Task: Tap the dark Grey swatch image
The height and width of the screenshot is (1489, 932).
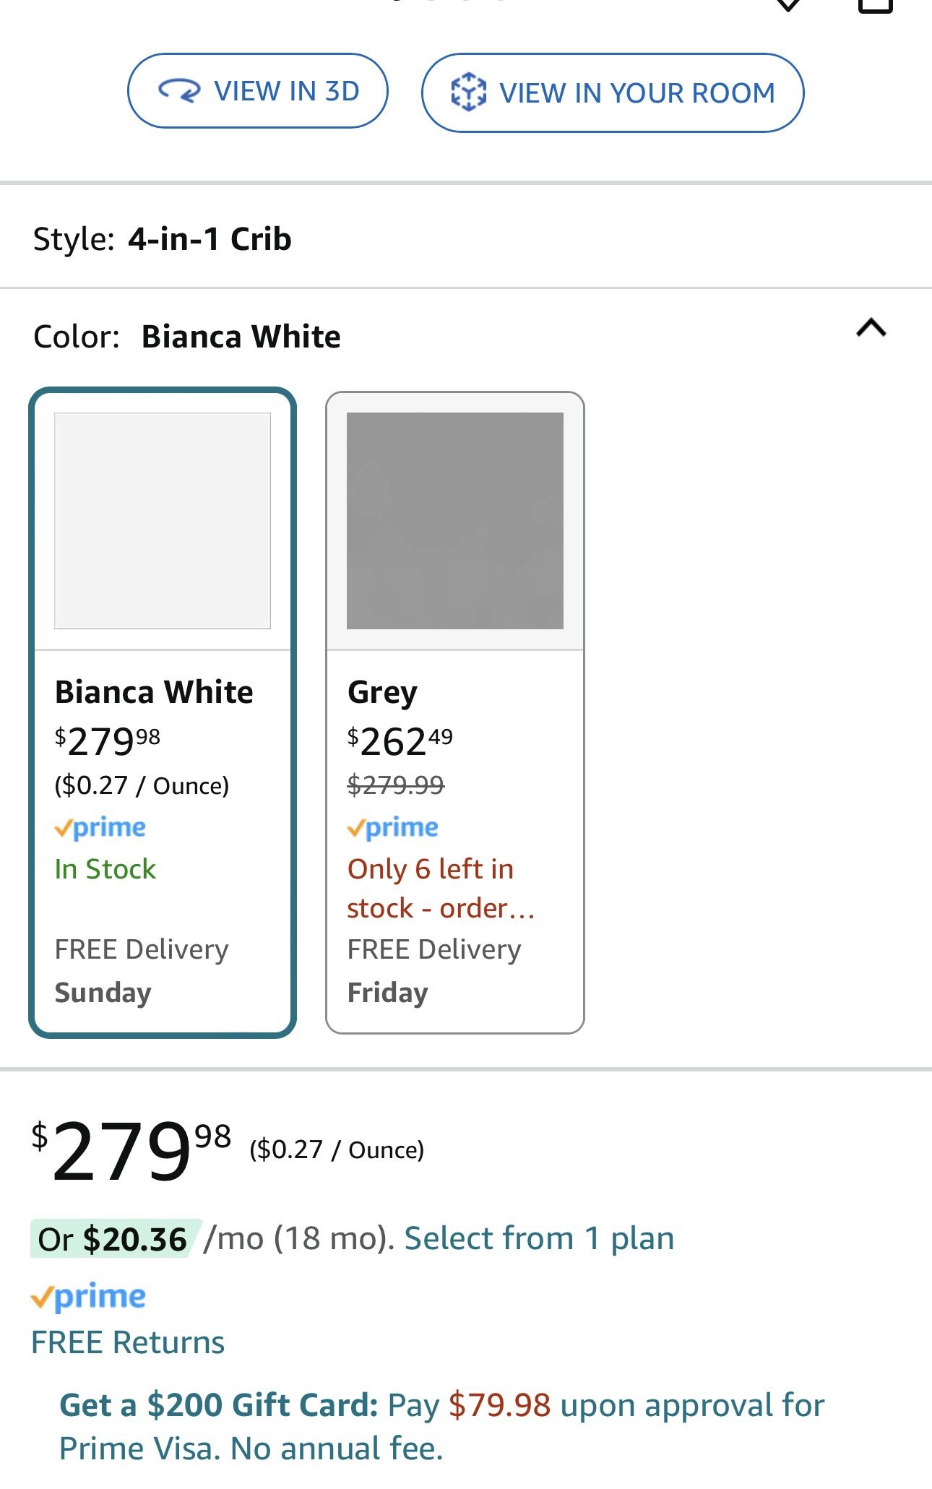Action: [455, 520]
